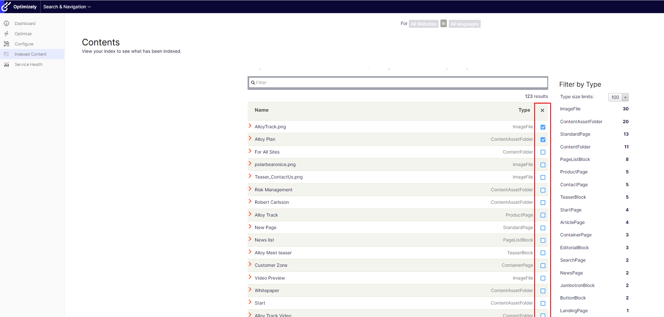The width and height of the screenshot is (664, 317).
Task: Click the All Websites filter button
Action: point(423,24)
